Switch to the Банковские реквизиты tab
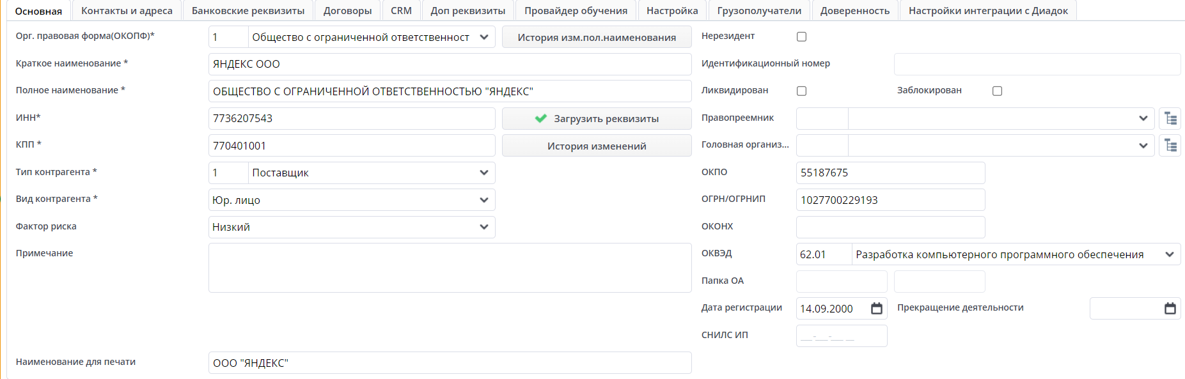This screenshot has height=379, width=1185. [248, 11]
